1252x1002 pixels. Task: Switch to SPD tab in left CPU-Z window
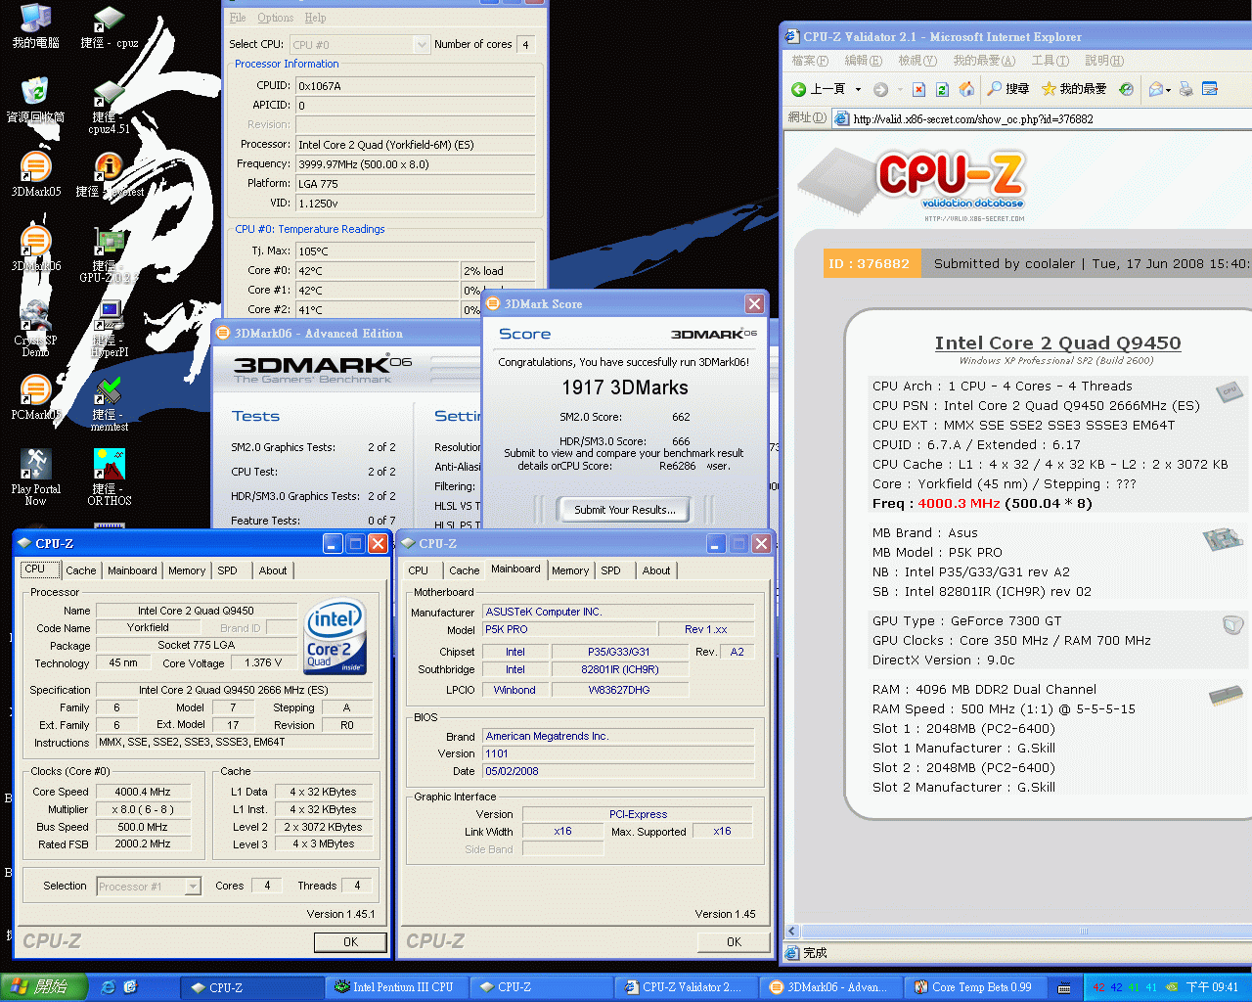pos(227,570)
